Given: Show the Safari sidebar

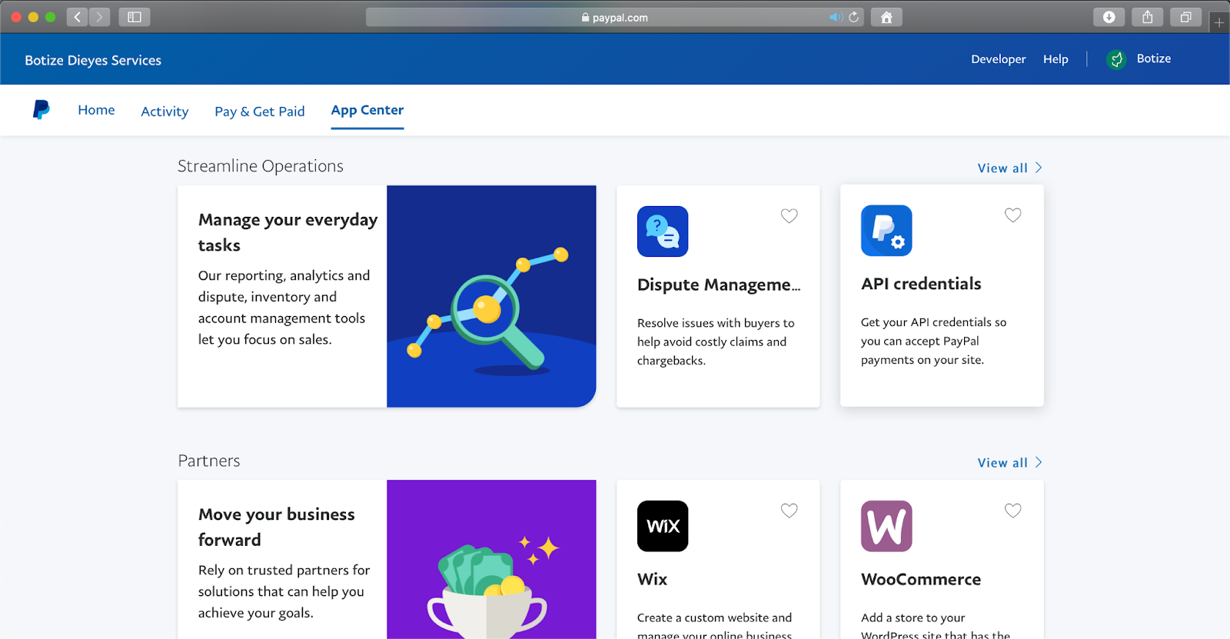Looking at the screenshot, I should point(135,17).
